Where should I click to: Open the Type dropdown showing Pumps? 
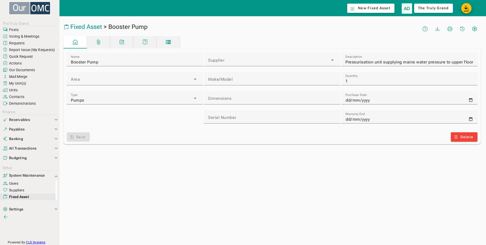click(x=135, y=98)
